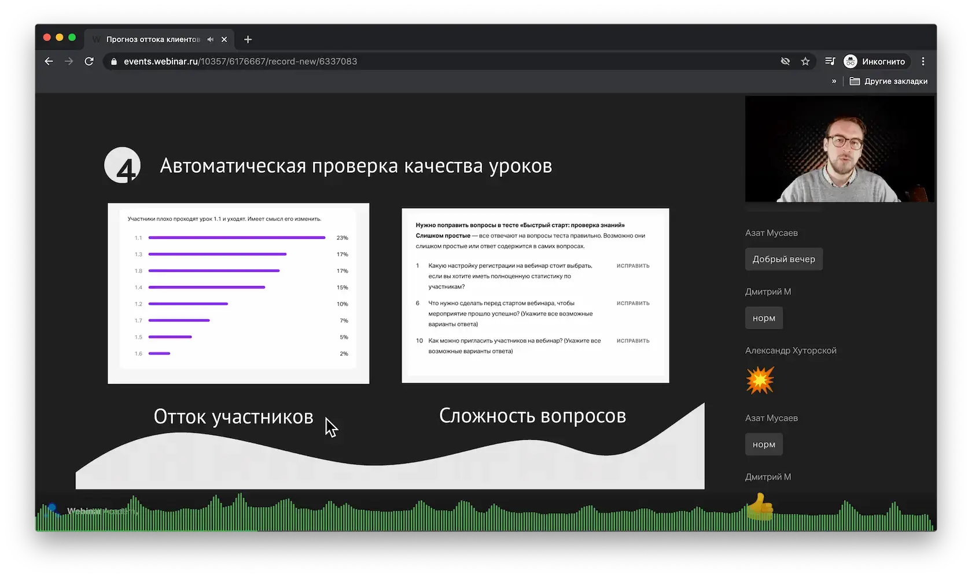Seek in the green audio waveform timeline
Image resolution: width=972 pixels, height=578 pixels.
485,516
